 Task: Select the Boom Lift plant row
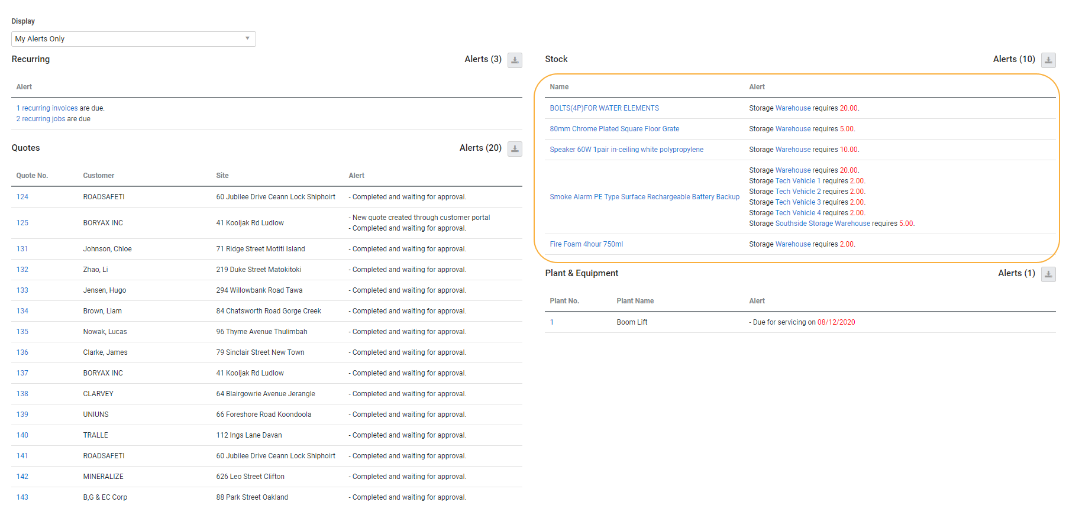tap(632, 322)
